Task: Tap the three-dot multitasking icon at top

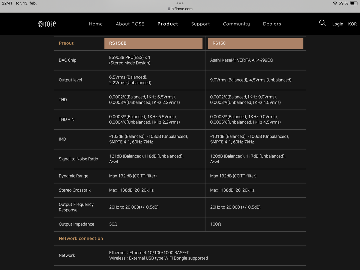Action: click(x=180, y=3)
